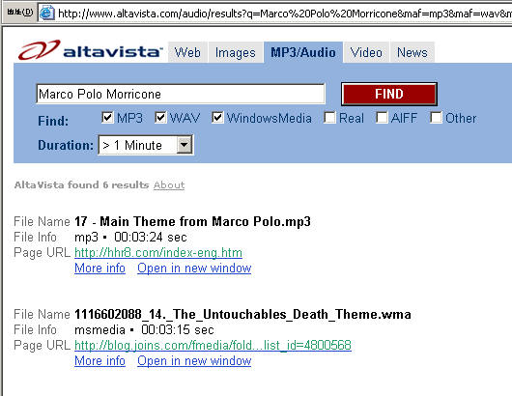
Task: Open the About results link
Action: pos(169,184)
